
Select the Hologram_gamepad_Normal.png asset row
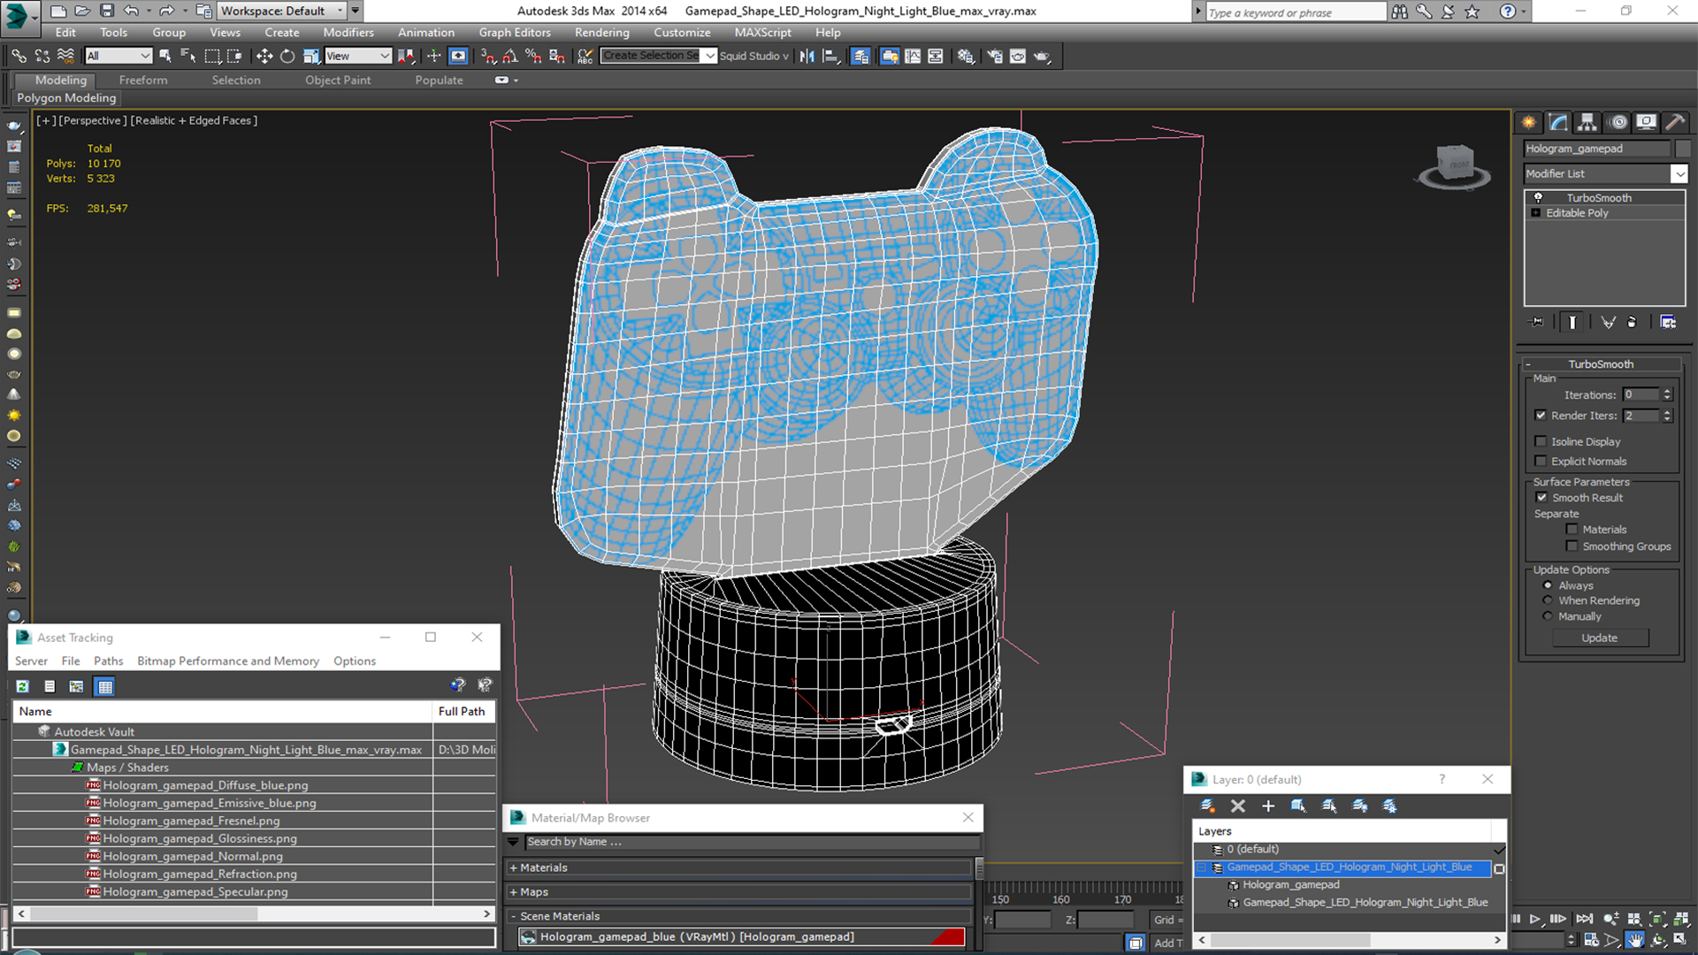click(x=193, y=856)
